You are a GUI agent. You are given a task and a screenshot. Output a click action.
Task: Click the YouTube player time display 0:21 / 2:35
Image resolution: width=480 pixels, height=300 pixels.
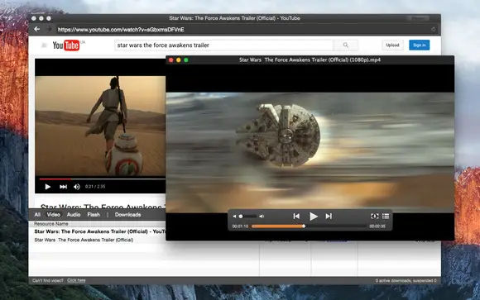click(x=95, y=187)
